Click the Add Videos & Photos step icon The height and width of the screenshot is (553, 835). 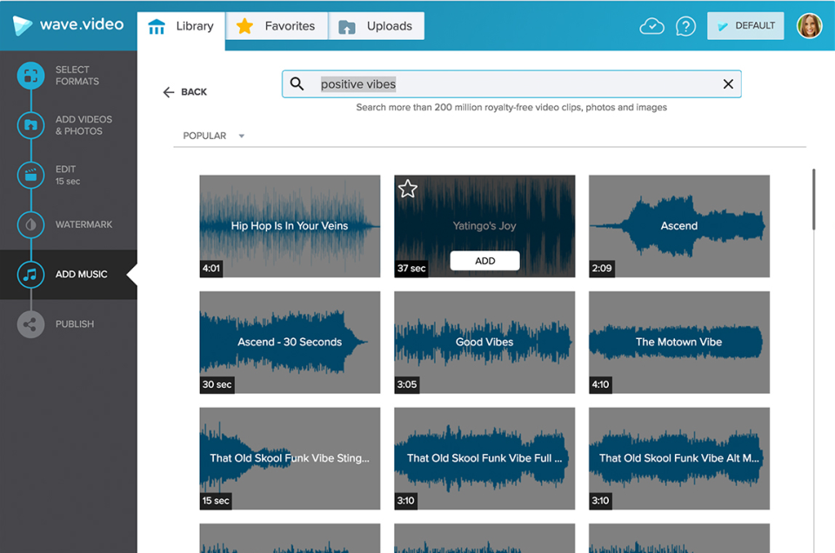pos(30,125)
